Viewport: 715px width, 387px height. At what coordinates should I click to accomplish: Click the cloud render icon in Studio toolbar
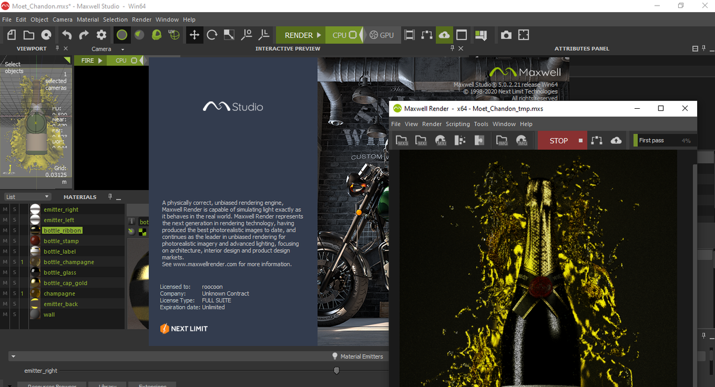click(x=444, y=35)
